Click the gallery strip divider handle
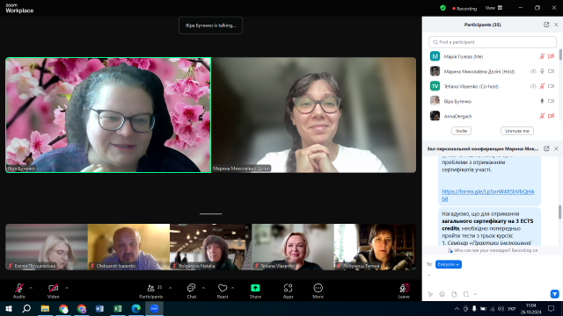563x316 pixels. coord(211,214)
